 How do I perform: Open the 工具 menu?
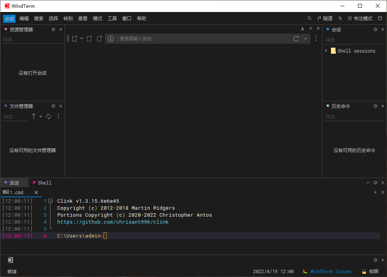point(112,18)
